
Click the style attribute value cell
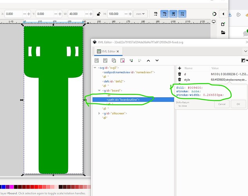coord(229,80)
